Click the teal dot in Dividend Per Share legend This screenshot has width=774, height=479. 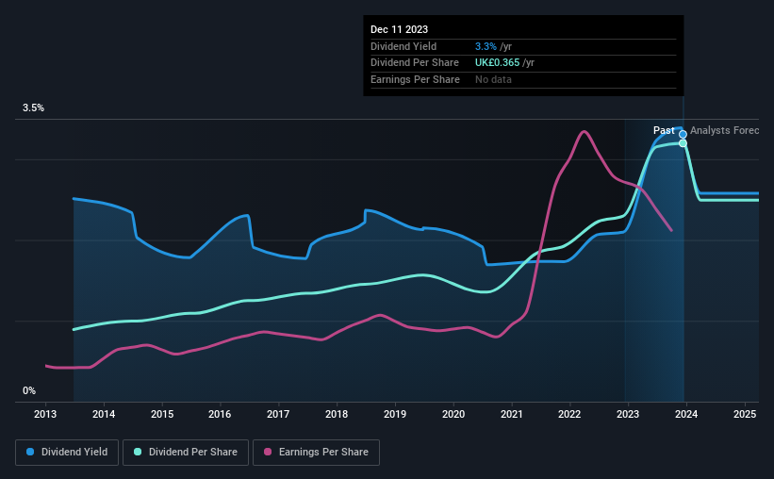click(x=138, y=453)
